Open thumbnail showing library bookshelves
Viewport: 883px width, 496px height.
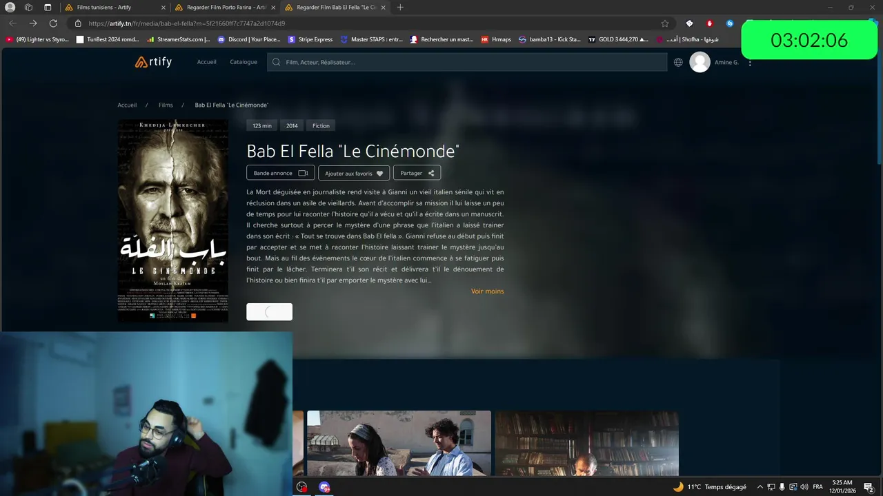tap(586, 443)
